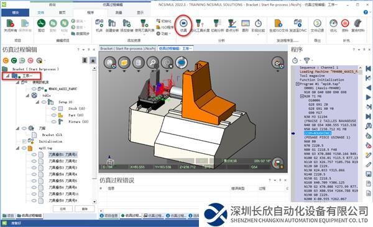Click the tool length optimization icon
The height and width of the screenshot is (227, 373).
pyautogui.click(x=200, y=24)
